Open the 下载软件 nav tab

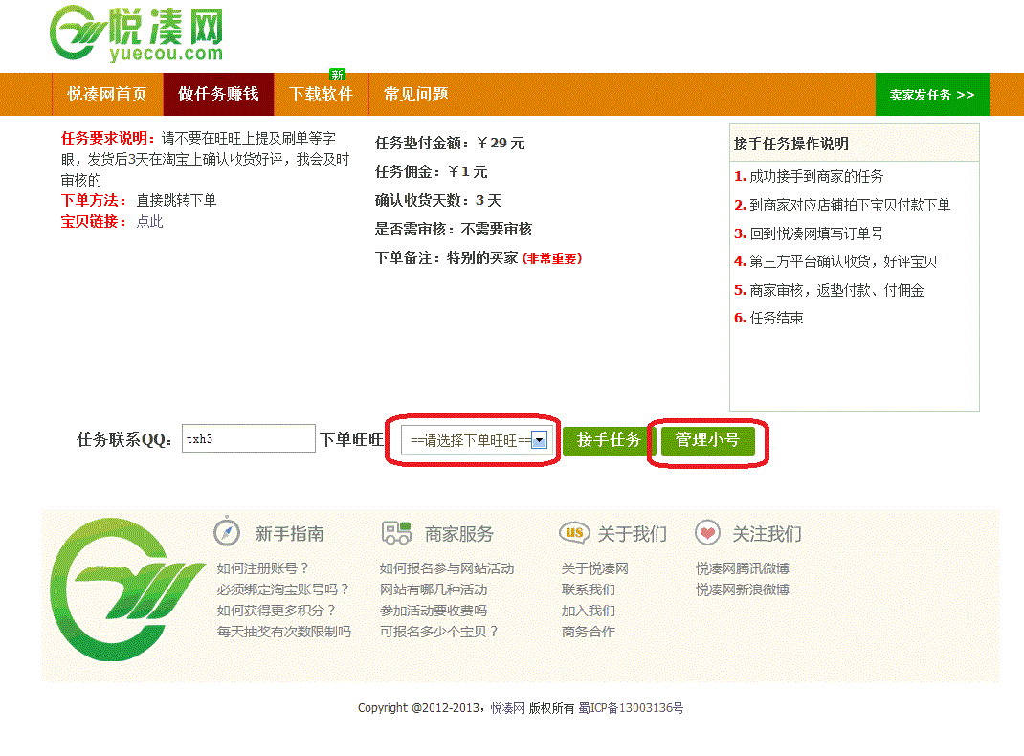click(321, 95)
